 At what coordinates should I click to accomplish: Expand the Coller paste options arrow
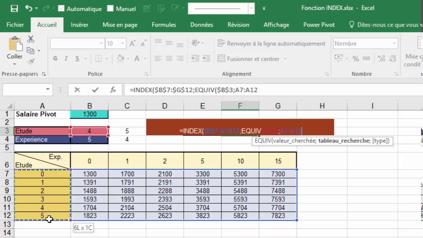(x=15, y=64)
